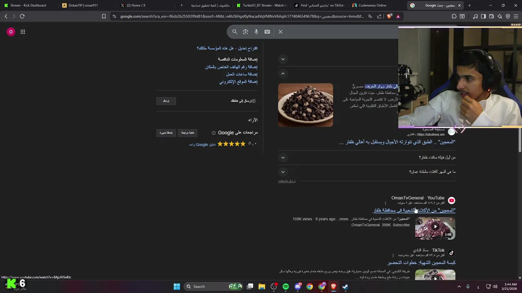The height and width of the screenshot is (293, 522).
Task: Open Spotify from the taskbar
Action: [285, 286]
